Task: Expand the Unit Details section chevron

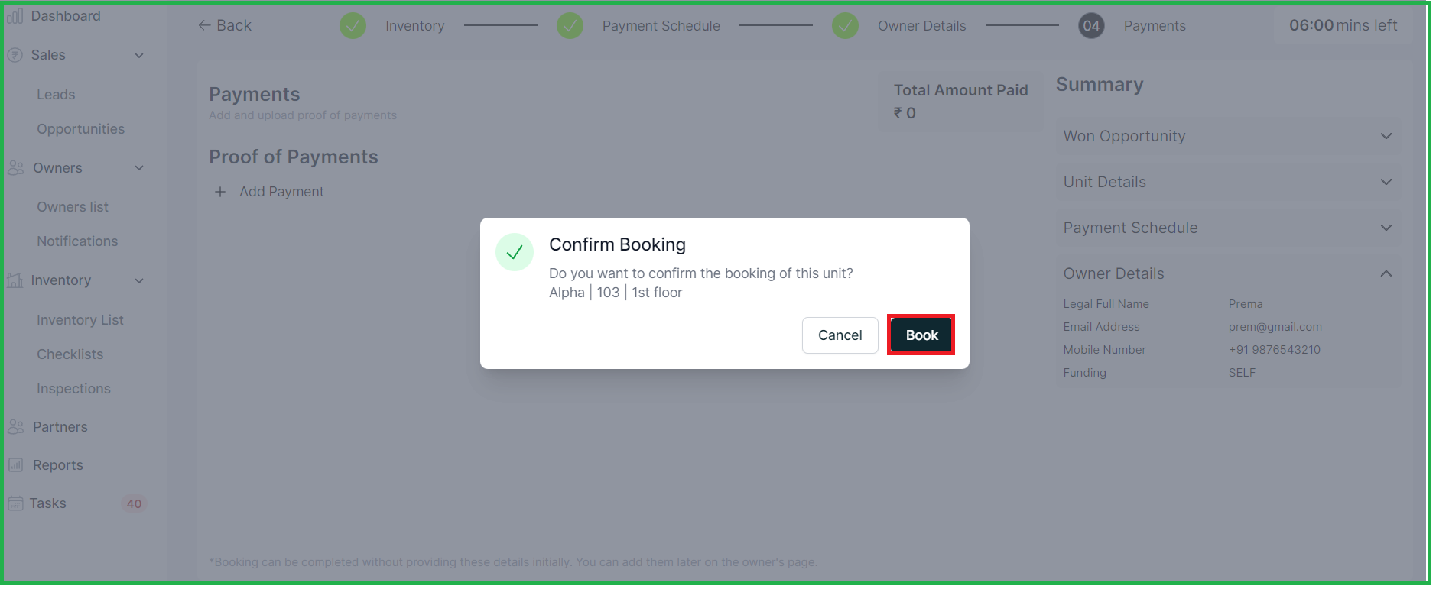Action: (1386, 182)
